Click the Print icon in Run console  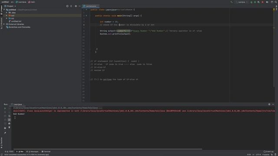pos(9,123)
